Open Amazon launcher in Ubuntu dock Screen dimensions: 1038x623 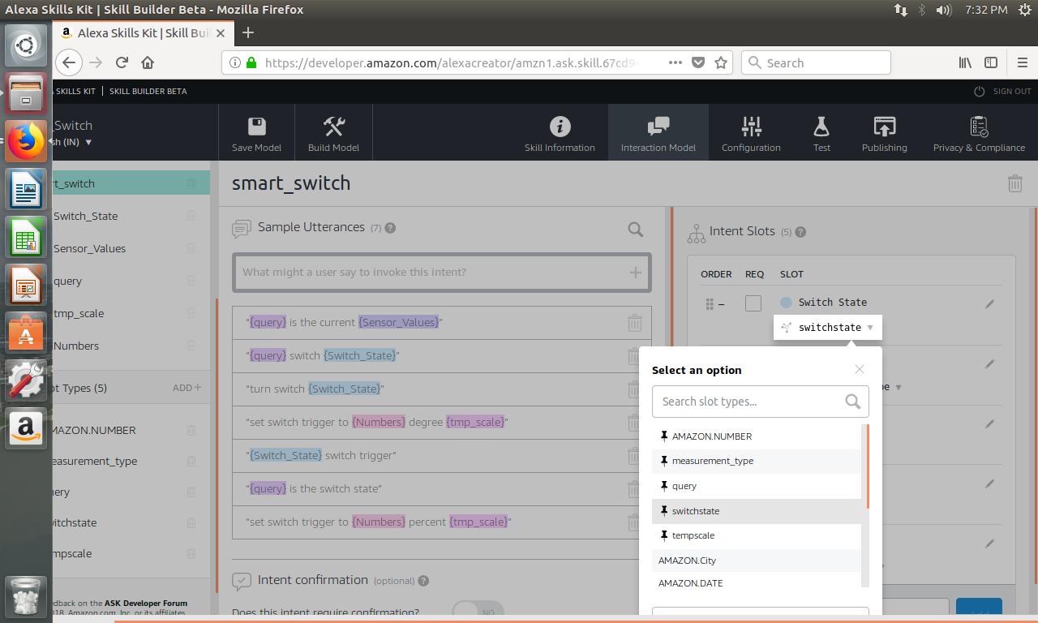coord(27,428)
